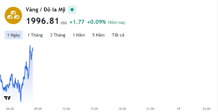
Task: Click the 12:00 time axis label
Action: 66,109
